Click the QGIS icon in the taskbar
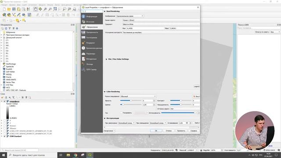The image size is (281, 158). pos(90,155)
